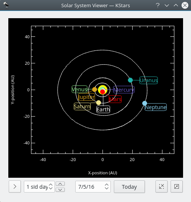
Task: Select the Earth label
Action: click(x=103, y=110)
